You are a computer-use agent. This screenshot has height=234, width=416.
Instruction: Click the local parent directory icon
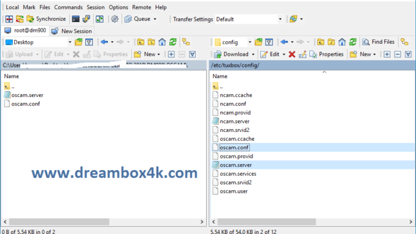[x=141, y=42]
